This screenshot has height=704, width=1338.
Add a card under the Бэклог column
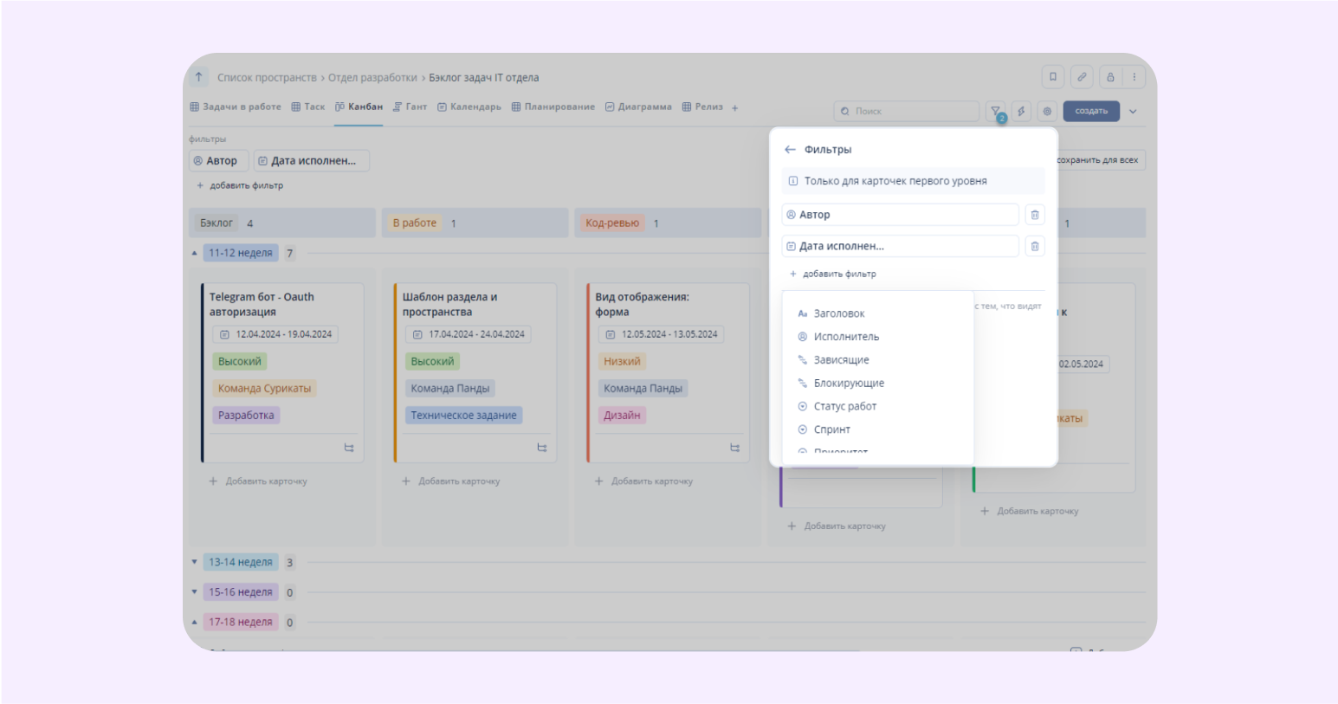coord(258,481)
